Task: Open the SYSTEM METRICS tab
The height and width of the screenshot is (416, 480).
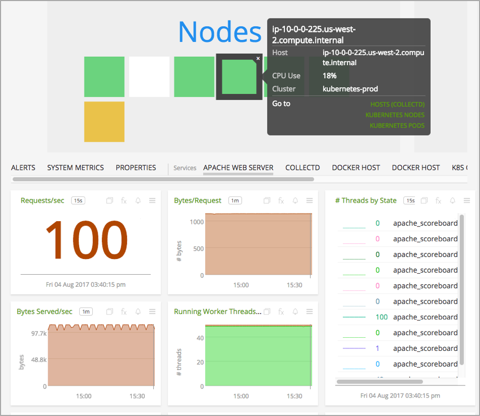Action: tap(76, 168)
